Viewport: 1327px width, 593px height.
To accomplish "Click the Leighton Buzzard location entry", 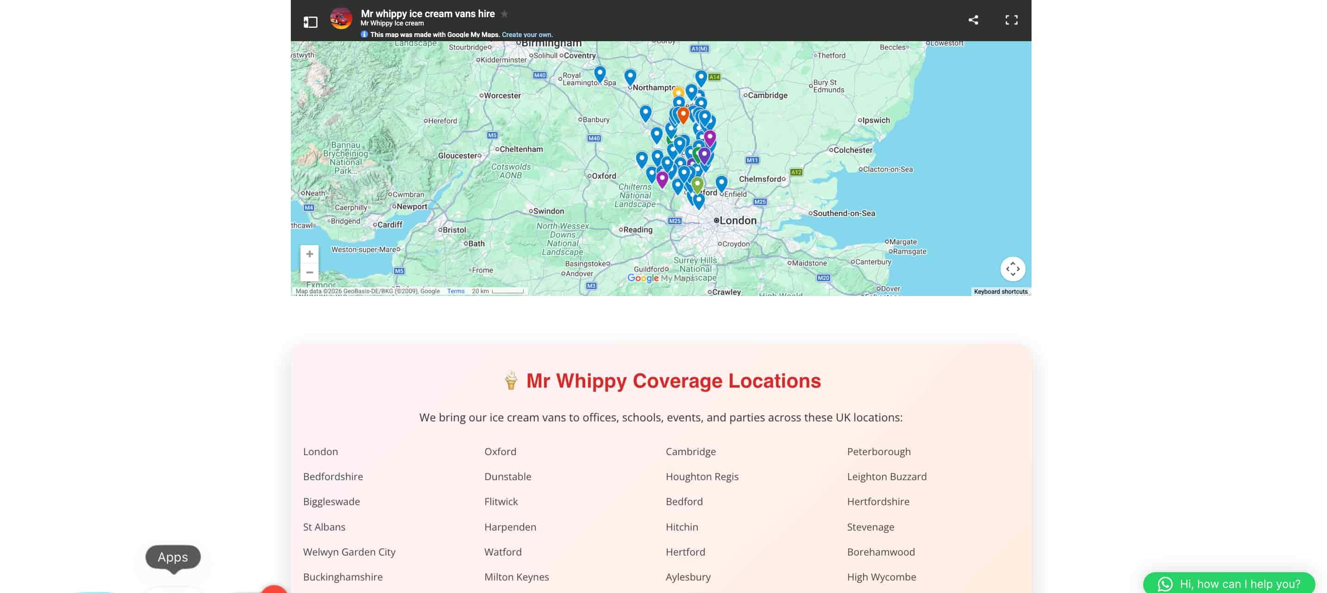I will click(887, 476).
